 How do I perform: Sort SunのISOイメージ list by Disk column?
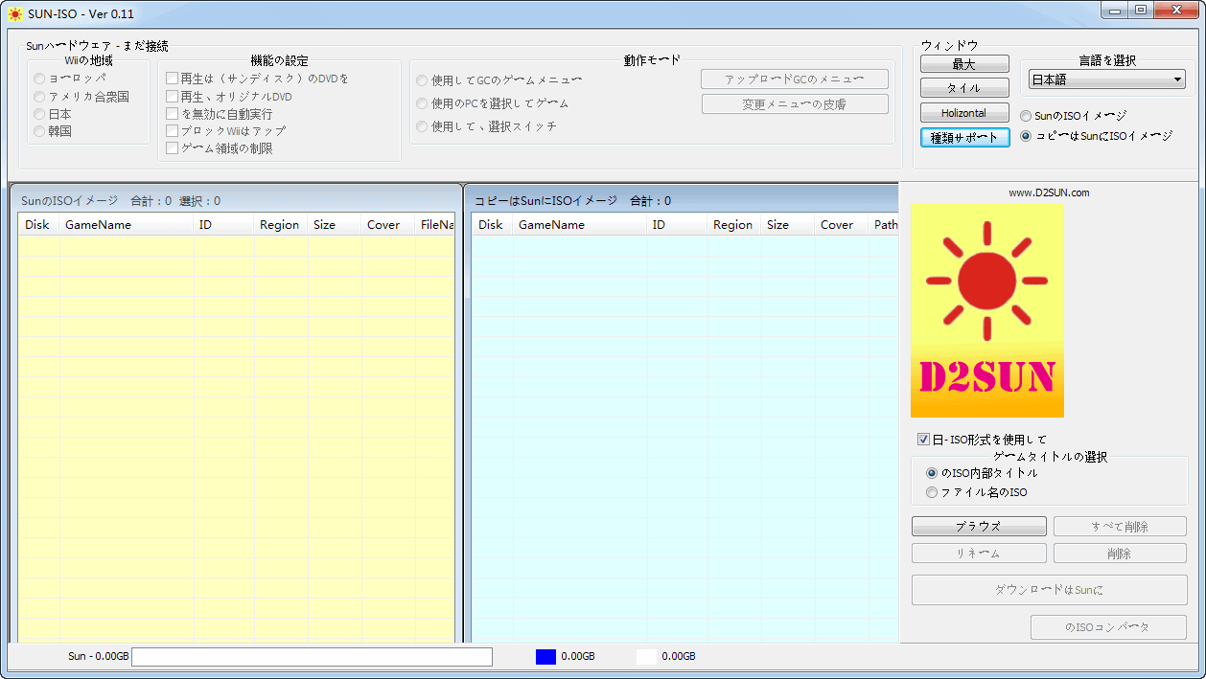point(38,225)
